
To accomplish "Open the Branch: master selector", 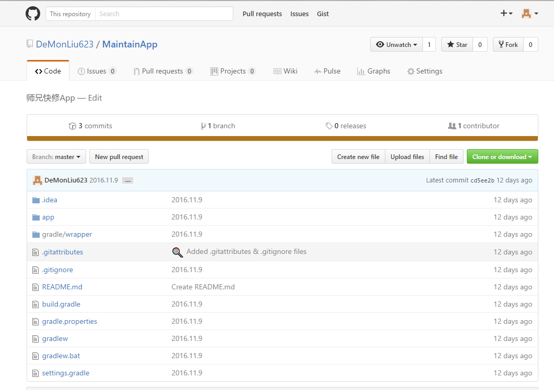I will (56, 157).
